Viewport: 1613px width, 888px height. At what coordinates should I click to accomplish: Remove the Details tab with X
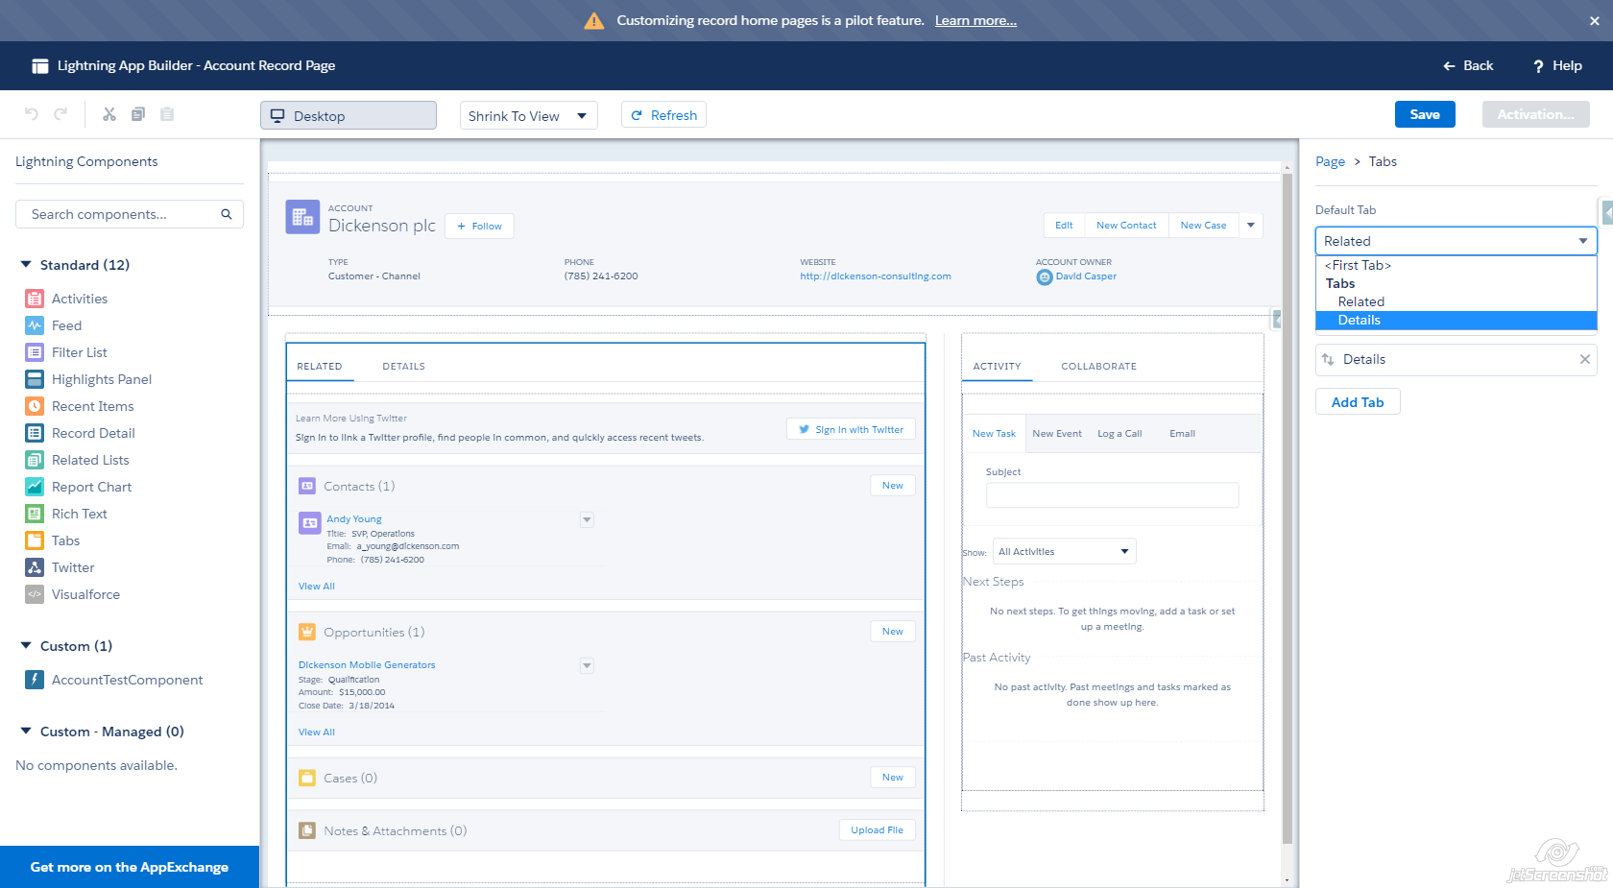point(1584,359)
